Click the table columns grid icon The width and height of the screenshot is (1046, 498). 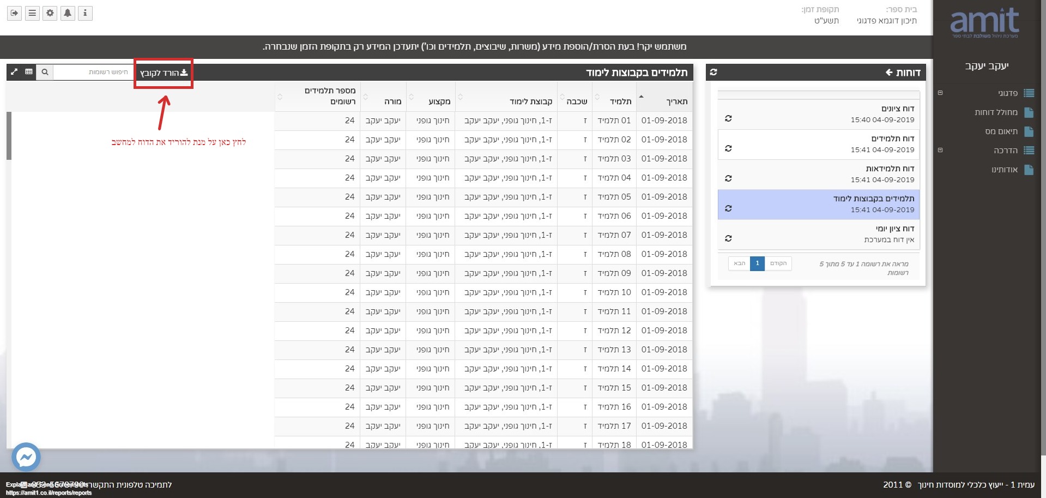[29, 72]
